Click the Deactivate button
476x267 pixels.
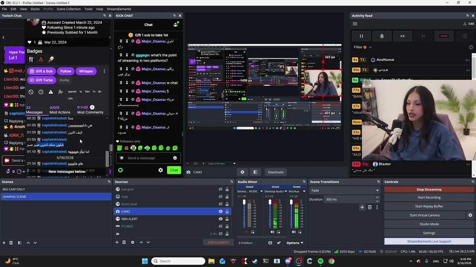coord(276,172)
